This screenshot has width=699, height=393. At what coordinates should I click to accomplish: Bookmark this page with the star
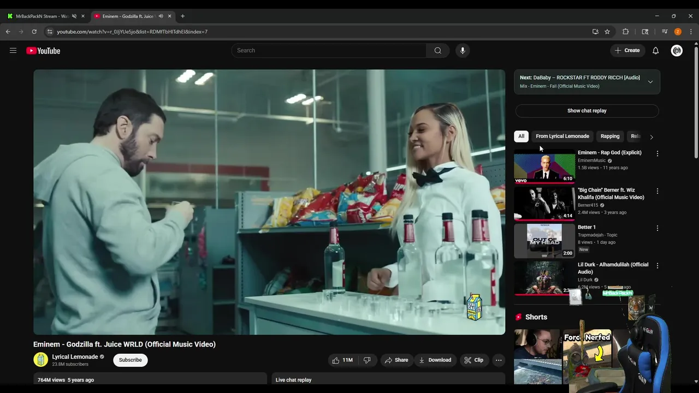[607, 32]
